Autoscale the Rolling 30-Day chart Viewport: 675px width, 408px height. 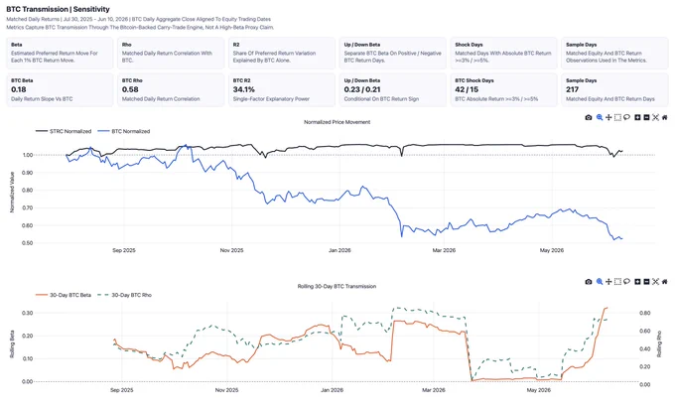pos(655,282)
